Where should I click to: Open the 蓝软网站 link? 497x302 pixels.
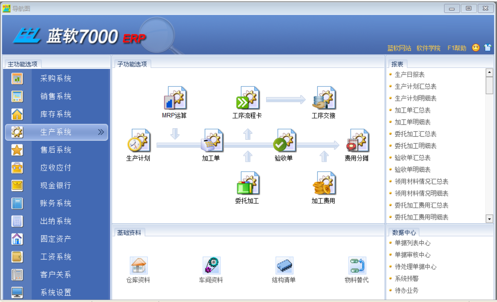[x=399, y=48]
